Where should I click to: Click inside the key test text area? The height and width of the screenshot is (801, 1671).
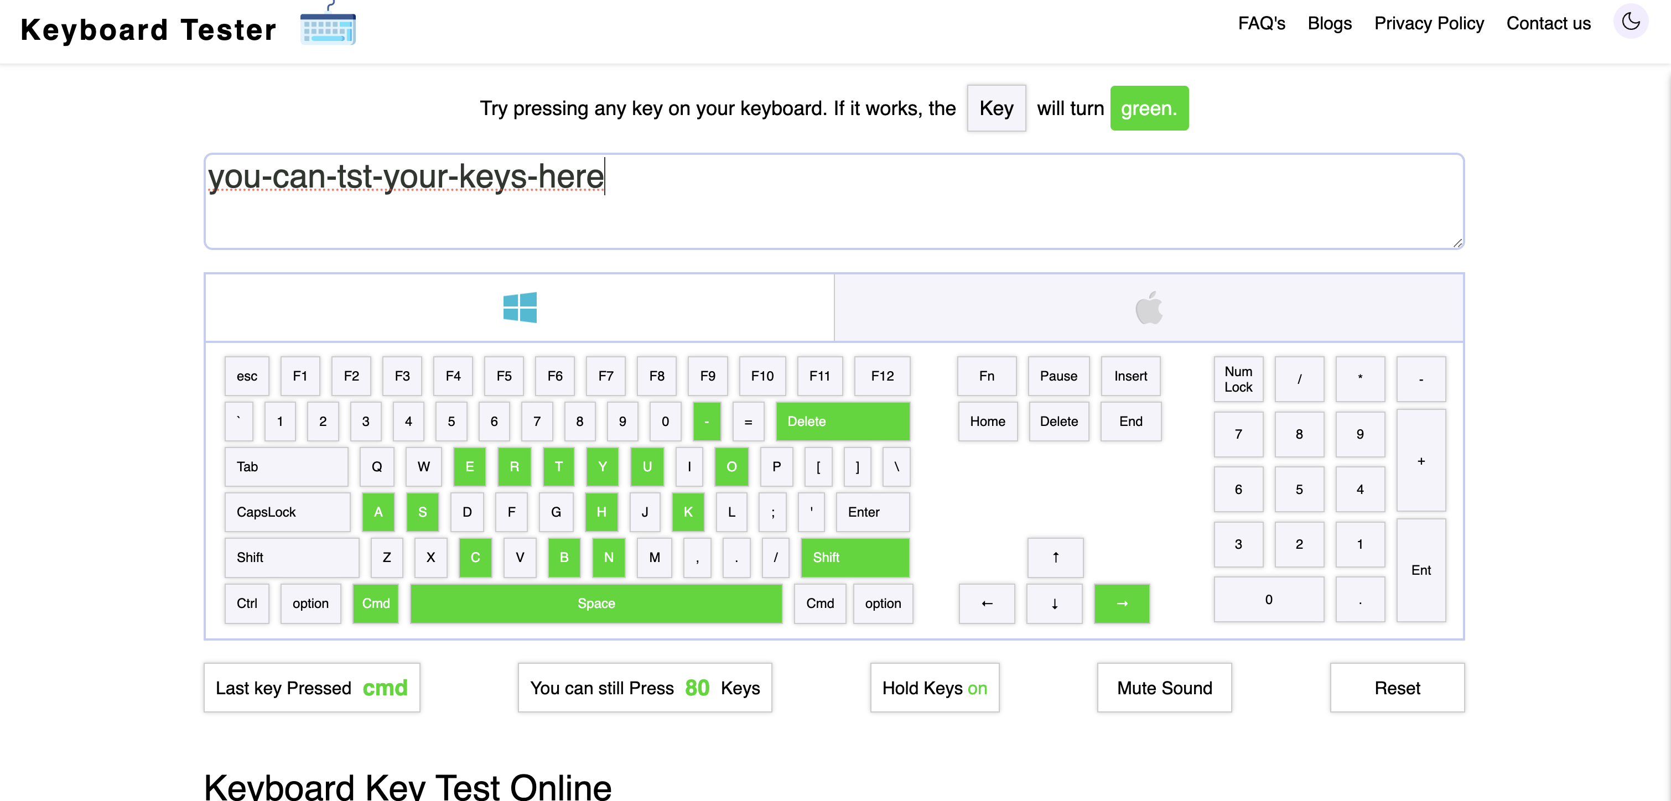[834, 202]
